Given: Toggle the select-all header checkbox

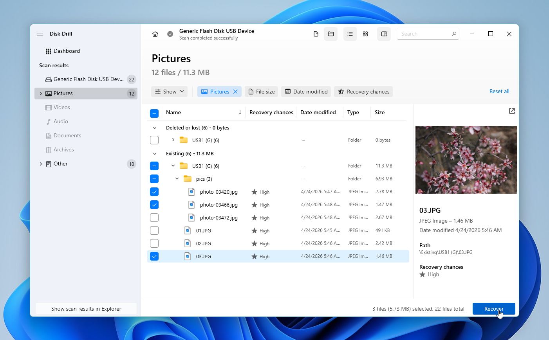Looking at the screenshot, I should pos(154,113).
